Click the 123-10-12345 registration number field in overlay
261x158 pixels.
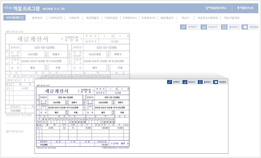[x=66, y=97]
